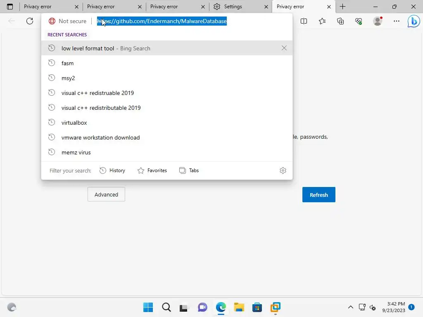Image resolution: width=423 pixels, height=317 pixels.
Task: Select the 'fasm' recent search
Action: point(167,63)
